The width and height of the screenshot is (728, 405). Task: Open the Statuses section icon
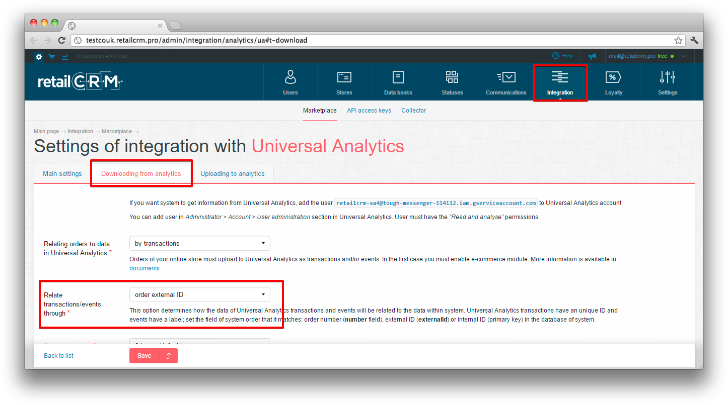pyautogui.click(x=452, y=77)
